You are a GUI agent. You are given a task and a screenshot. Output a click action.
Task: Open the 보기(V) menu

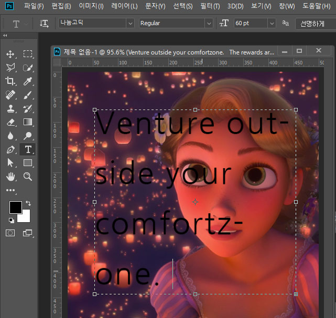click(261, 6)
